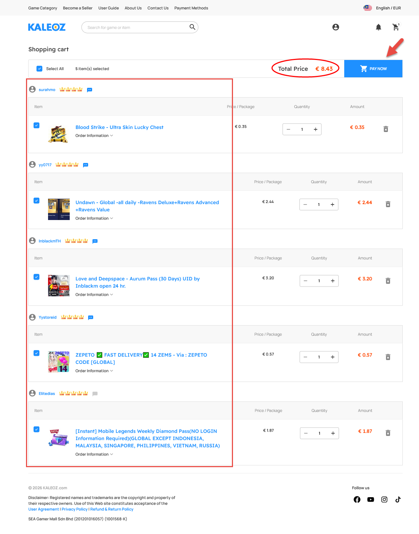
Task: Open the KALEOZ TikTok icon
Action: [x=398, y=499]
